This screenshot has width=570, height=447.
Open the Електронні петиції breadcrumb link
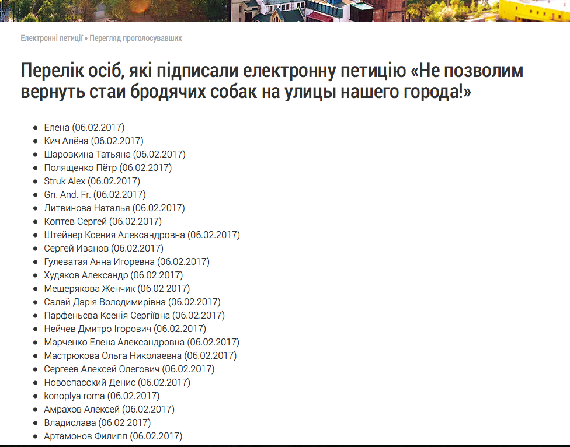(51, 39)
